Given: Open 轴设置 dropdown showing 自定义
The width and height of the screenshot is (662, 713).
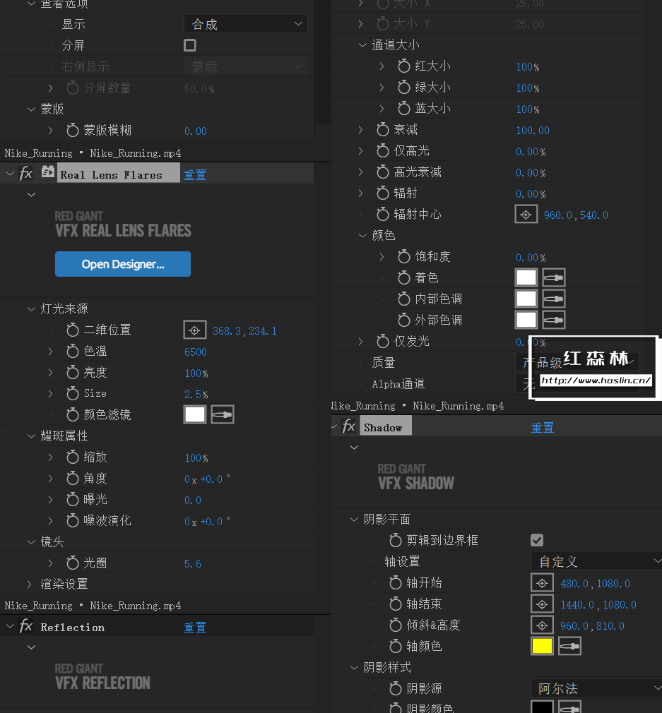Looking at the screenshot, I should [596, 562].
